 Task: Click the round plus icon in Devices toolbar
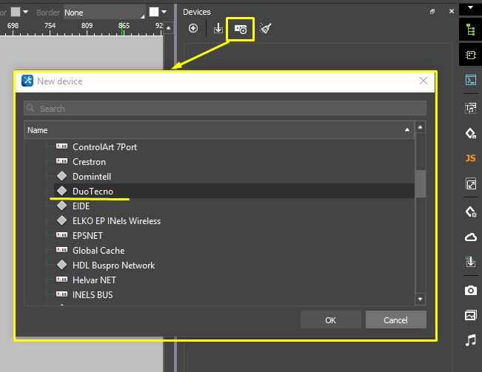click(x=193, y=29)
